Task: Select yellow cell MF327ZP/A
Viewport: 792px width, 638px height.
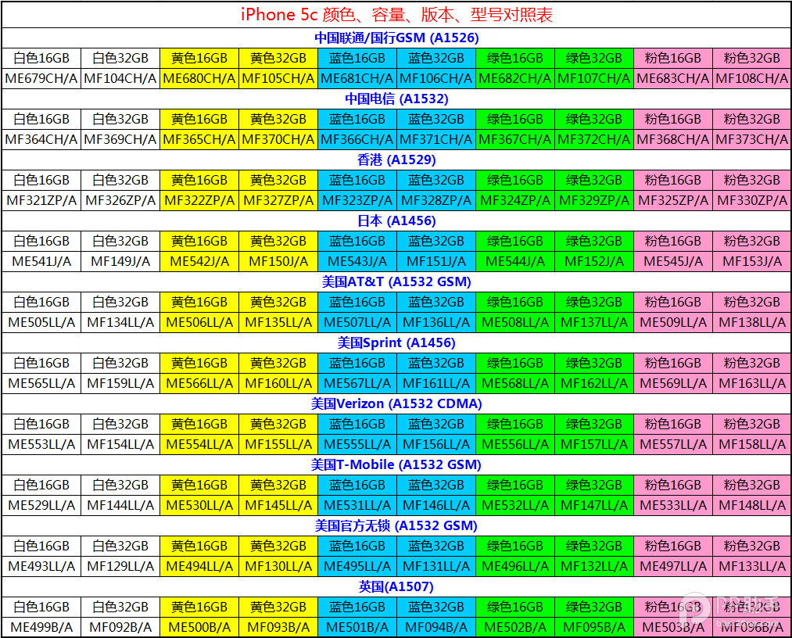Action: (x=278, y=200)
